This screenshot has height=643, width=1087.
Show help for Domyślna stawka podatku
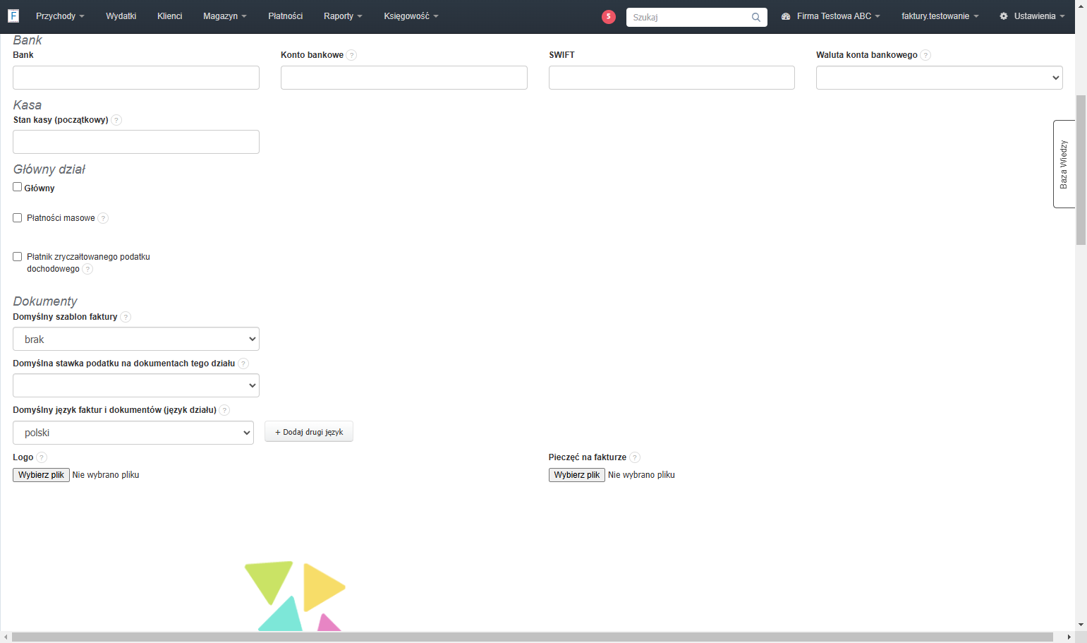pos(243,363)
